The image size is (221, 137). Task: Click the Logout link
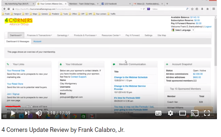208,27
